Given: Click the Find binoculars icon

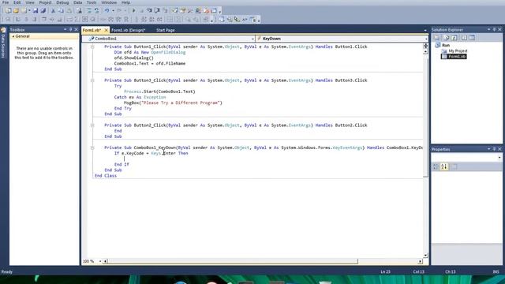Looking at the screenshot, I should (x=79, y=10).
